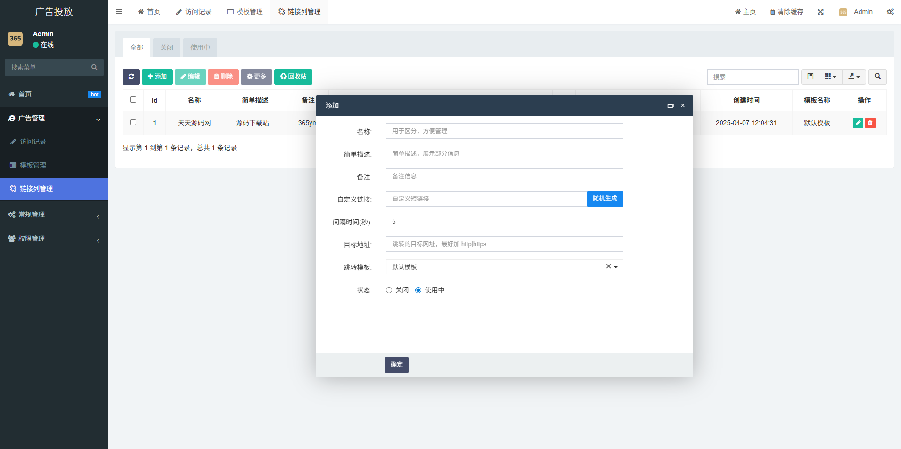Open the column display dropdown
Viewport: 901px width, 449px height.
pyautogui.click(x=830, y=77)
